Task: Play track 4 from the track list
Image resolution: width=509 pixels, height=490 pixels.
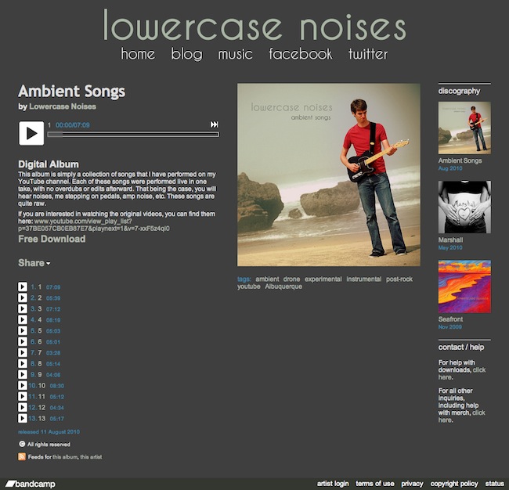Action: click(23, 319)
